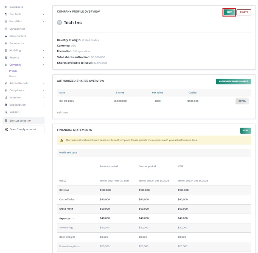Click the Spreadsheet grid icon
The width and height of the screenshot is (258, 253).
pos(6,29)
